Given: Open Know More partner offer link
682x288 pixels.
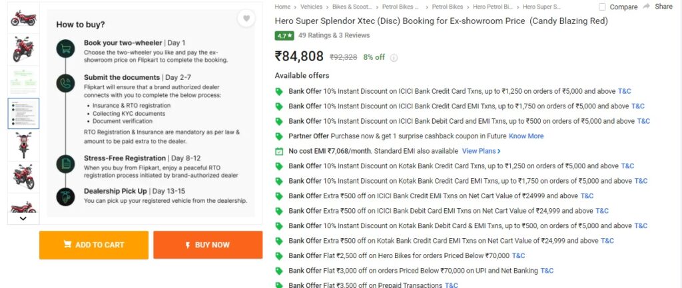Looking at the screenshot, I should [x=526, y=136].
